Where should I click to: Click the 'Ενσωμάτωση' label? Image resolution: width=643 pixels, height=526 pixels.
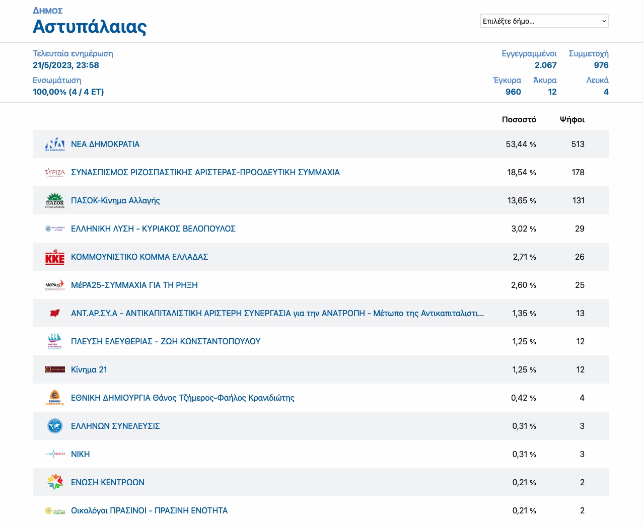pyautogui.click(x=57, y=80)
